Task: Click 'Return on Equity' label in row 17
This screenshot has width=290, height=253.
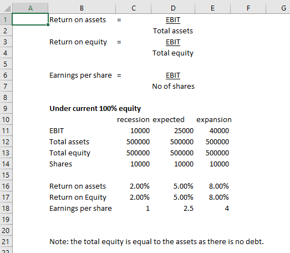Action: 78,198
